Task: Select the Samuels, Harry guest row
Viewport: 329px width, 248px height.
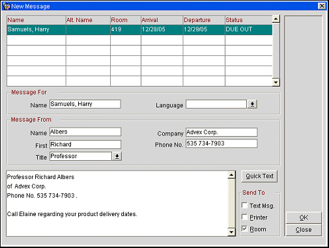Action: (139, 29)
